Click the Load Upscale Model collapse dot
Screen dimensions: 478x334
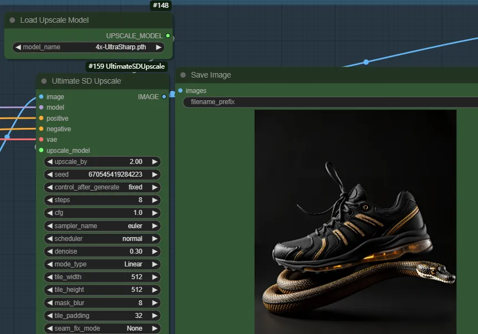[12, 20]
